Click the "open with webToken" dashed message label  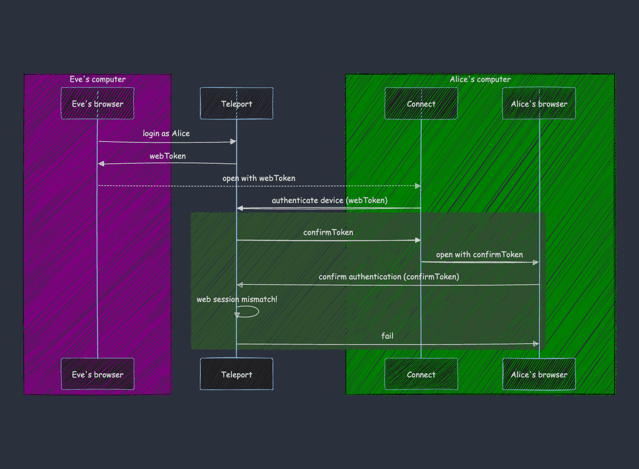pos(259,178)
